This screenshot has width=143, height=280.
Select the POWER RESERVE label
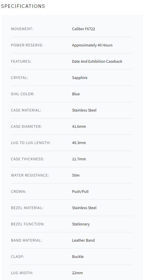pyautogui.click(x=27, y=45)
